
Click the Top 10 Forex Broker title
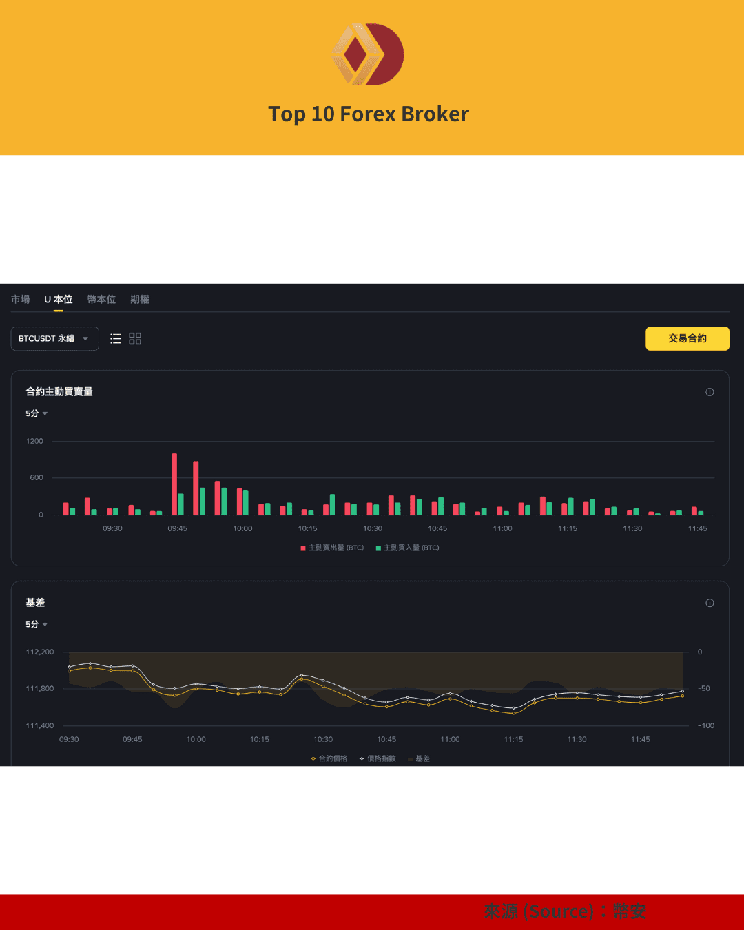[369, 114]
